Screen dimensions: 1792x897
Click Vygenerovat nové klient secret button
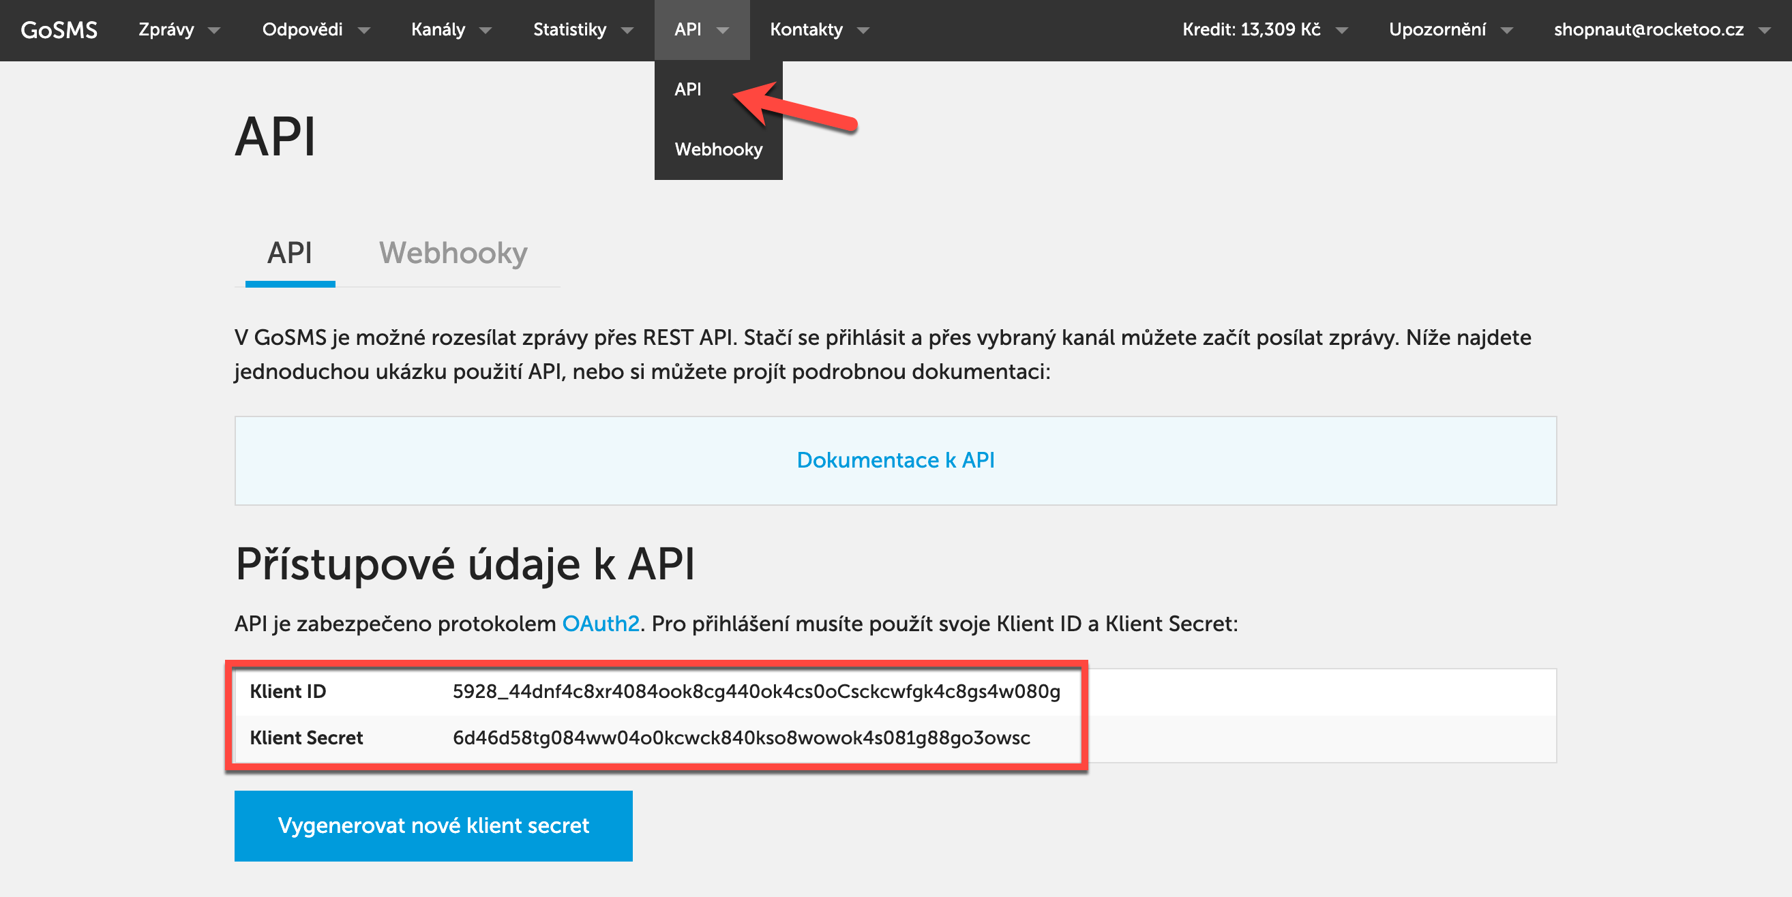pos(434,825)
